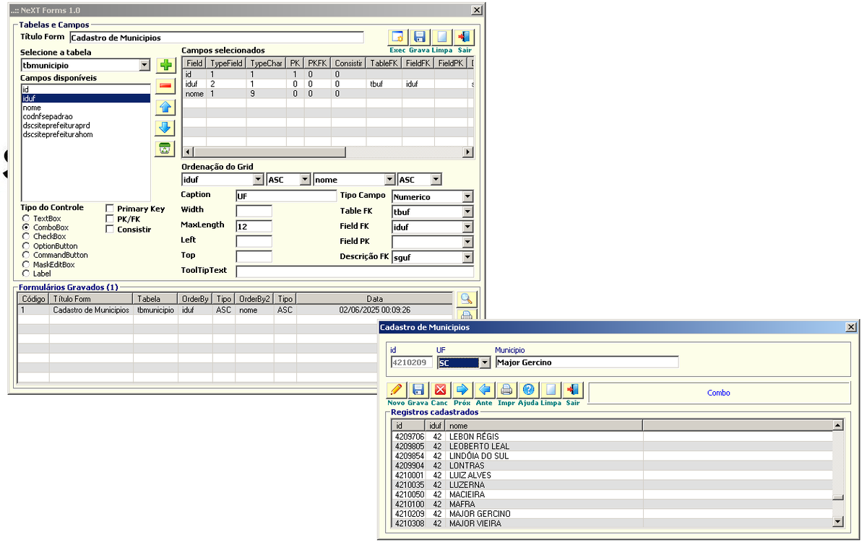Select the MaskEditBox control type

click(26, 265)
